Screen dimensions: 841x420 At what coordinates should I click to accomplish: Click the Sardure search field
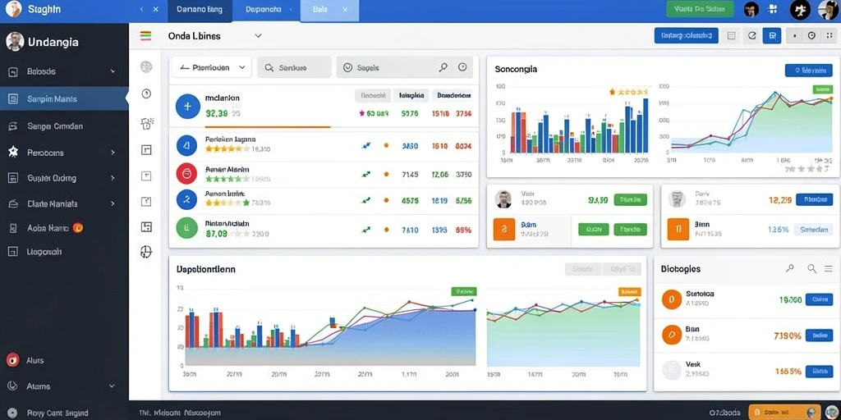(x=294, y=67)
